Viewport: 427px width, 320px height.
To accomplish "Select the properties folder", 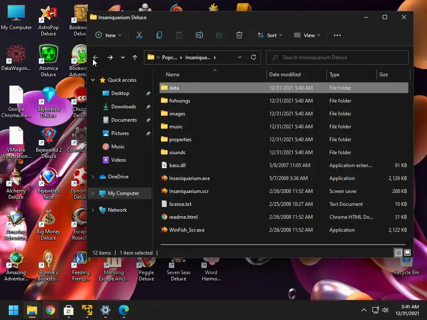I will pyautogui.click(x=284, y=139).
